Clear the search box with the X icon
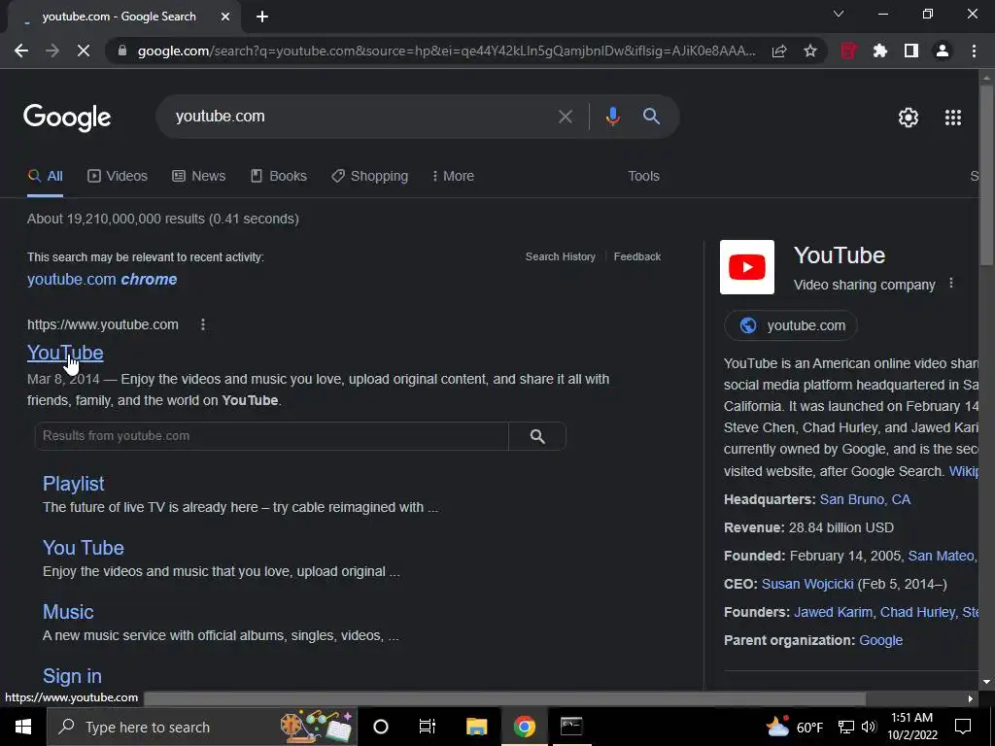Image resolution: width=995 pixels, height=746 pixels. tap(565, 117)
